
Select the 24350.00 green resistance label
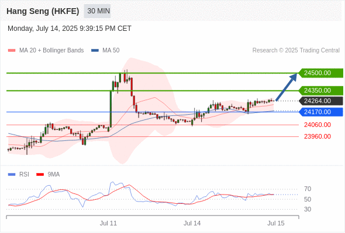320,90
